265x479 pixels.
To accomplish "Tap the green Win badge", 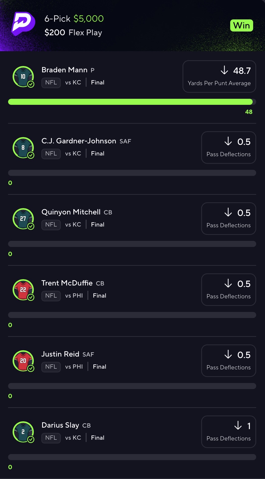I will (x=242, y=25).
